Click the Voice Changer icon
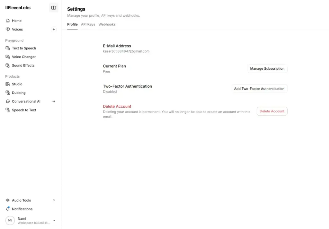The height and width of the screenshot is (229, 329). pyautogui.click(x=8, y=57)
